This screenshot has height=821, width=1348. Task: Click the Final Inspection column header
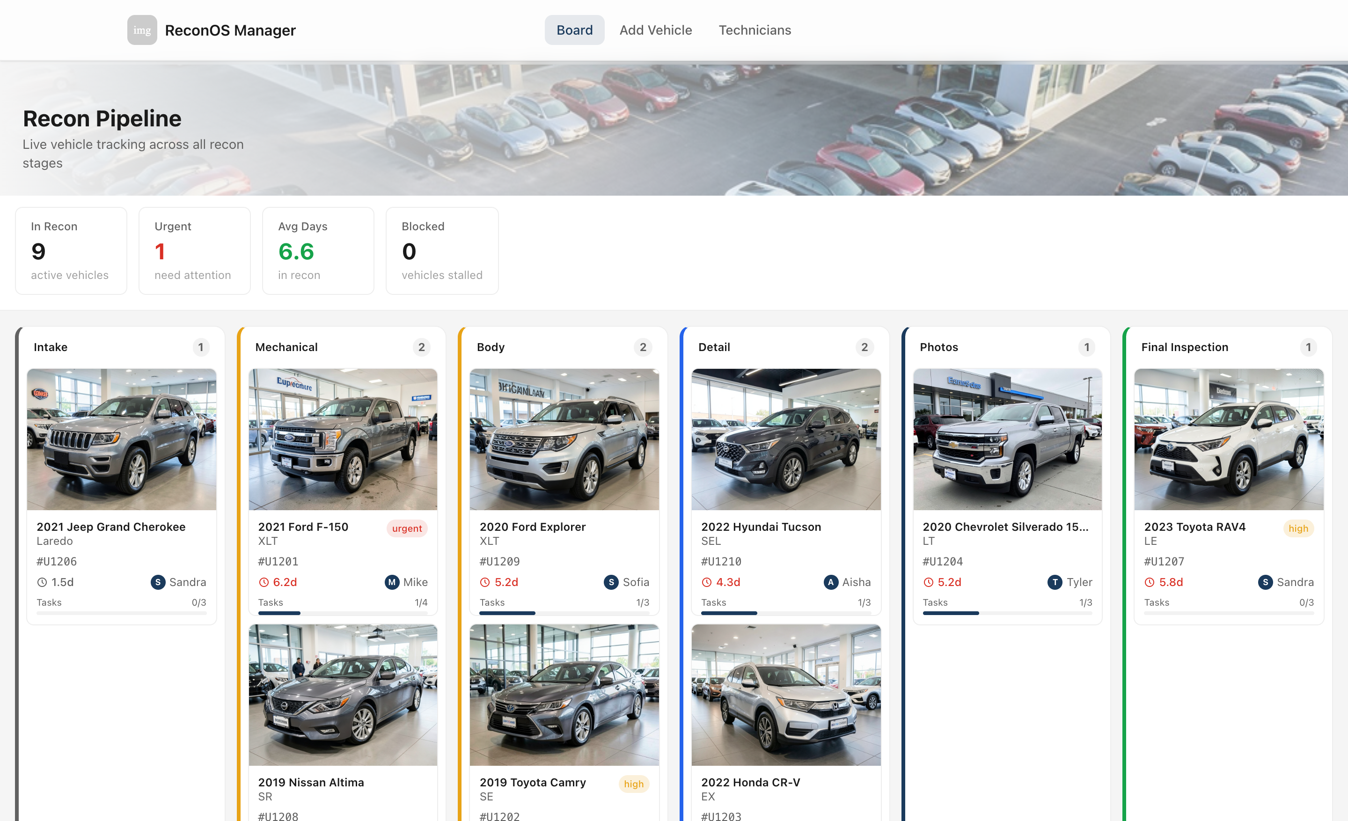[x=1229, y=347]
